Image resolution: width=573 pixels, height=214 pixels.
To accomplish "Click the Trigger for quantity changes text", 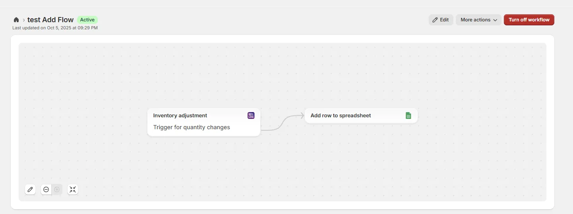I will point(192,127).
